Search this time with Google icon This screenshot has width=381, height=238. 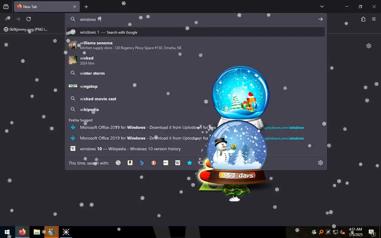pos(118,163)
